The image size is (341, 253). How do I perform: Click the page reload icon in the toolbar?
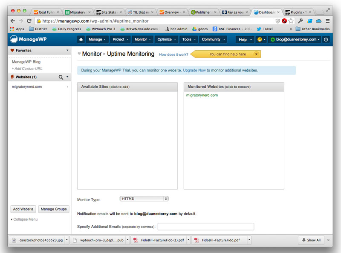29,20
